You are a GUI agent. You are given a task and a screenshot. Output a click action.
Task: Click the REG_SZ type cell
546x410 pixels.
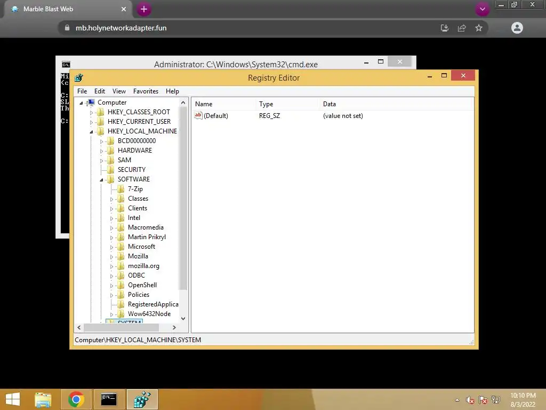pos(269,116)
